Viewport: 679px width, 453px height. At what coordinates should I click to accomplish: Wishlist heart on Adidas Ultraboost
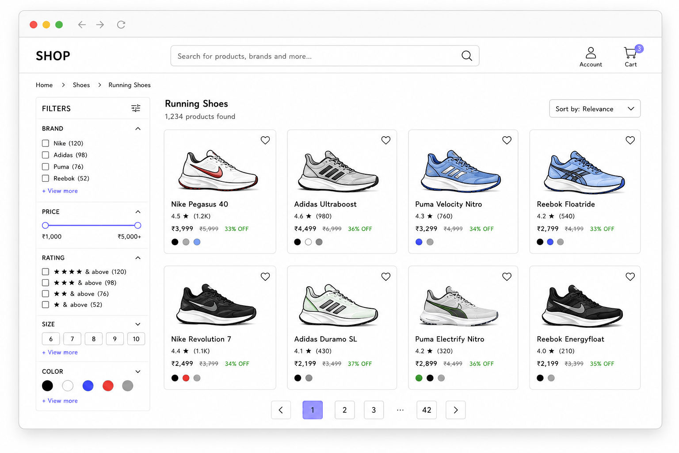386,140
